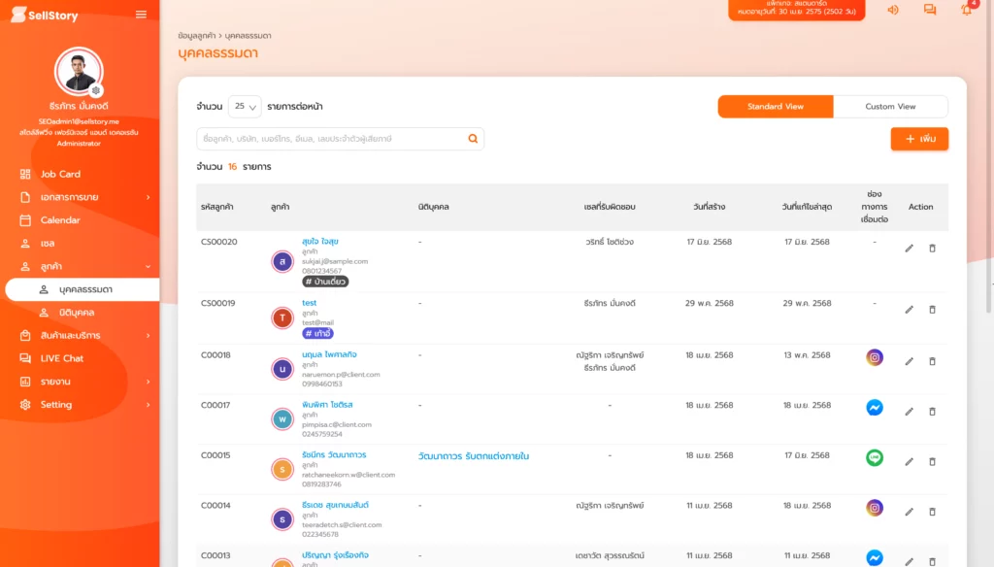Click the CS00020 customer code cell
The height and width of the screenshot is (567, 994).
coord(218,242)
